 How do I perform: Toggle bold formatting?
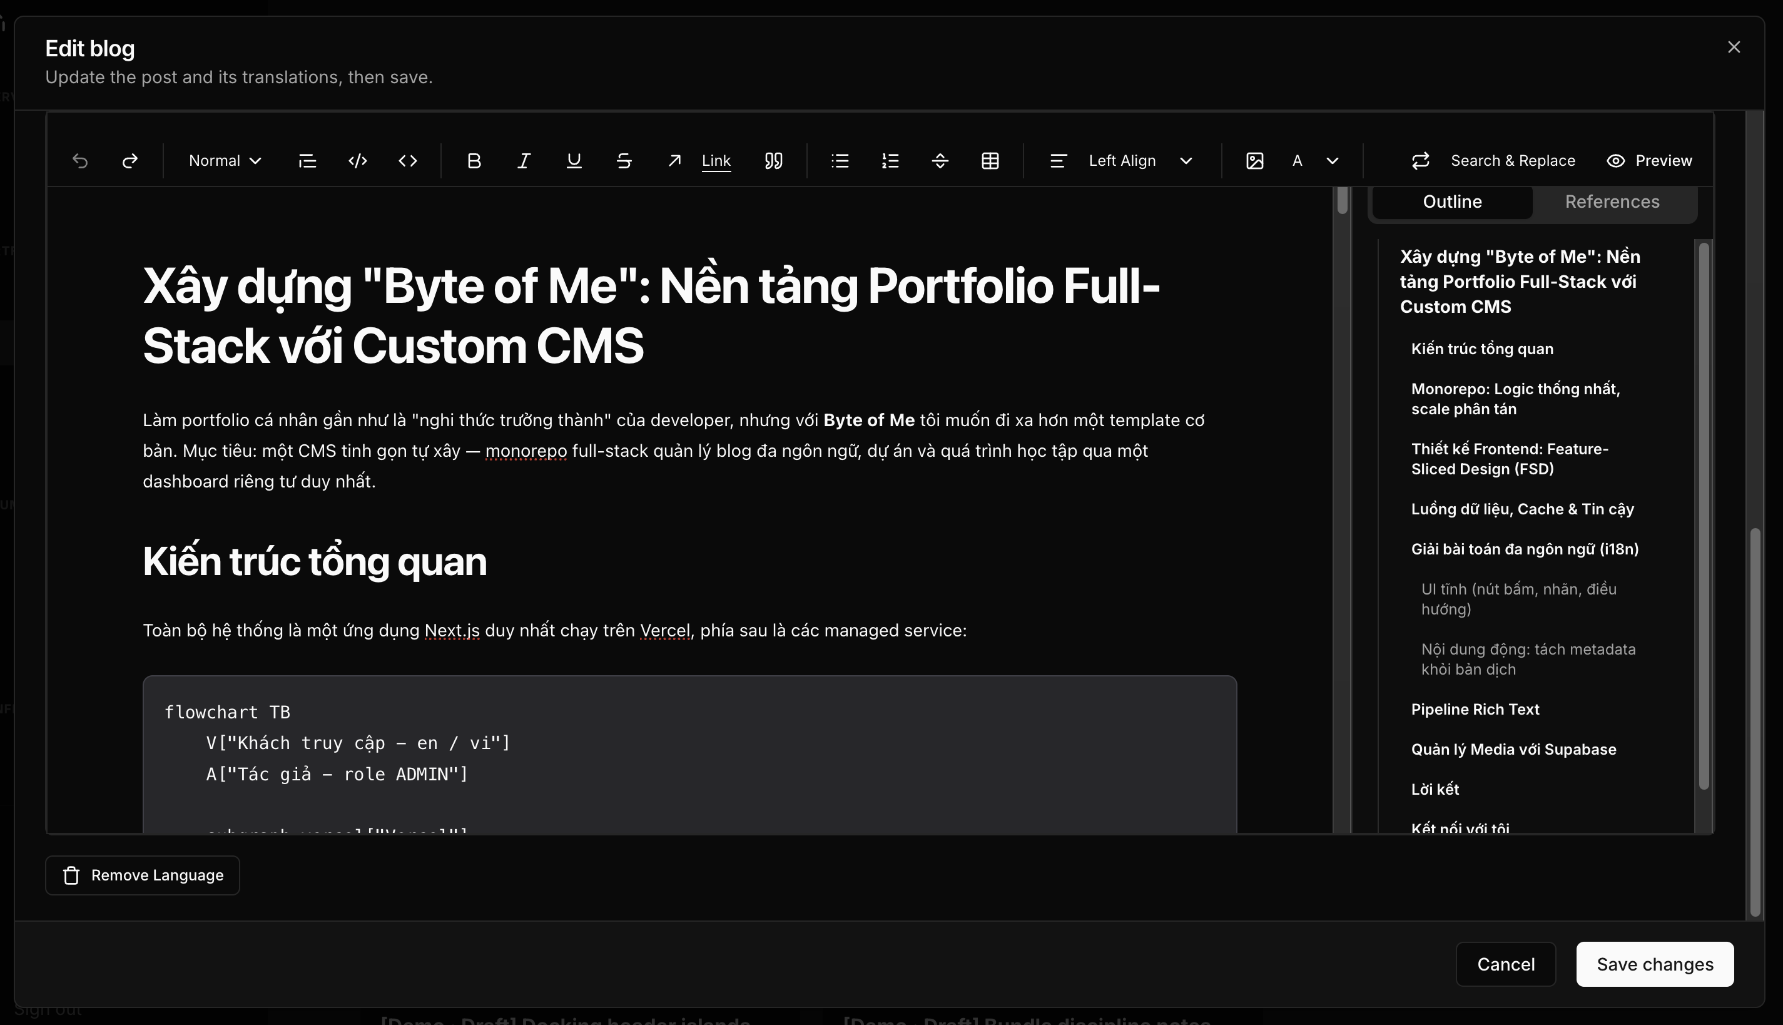tap(474, 160)
